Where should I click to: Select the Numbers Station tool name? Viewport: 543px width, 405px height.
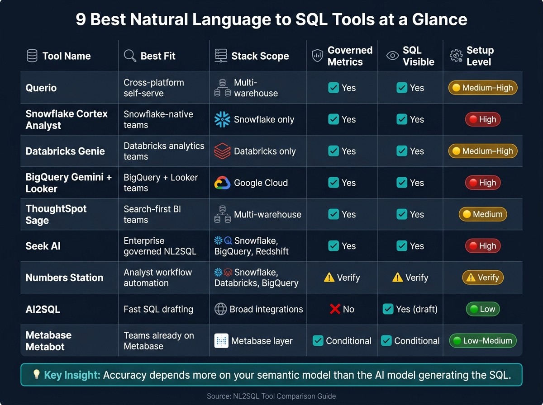(64, 278)
